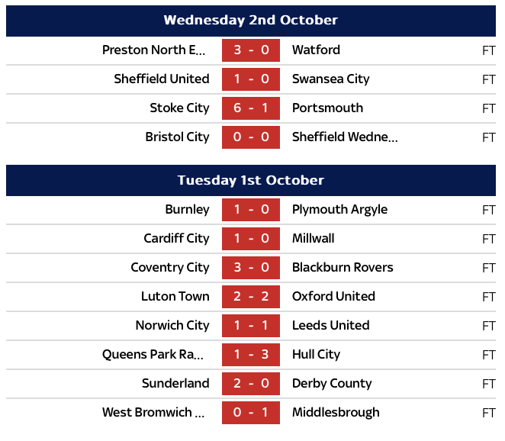Select the Burnley team name
This screenshot has height=441, width=505.
point(187,210)
